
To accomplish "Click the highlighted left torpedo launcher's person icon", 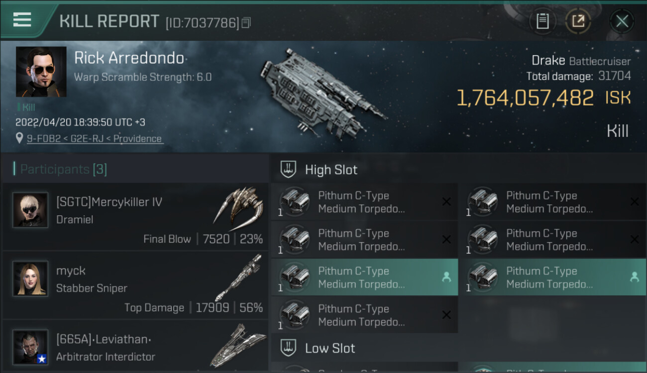I will 446,278.
